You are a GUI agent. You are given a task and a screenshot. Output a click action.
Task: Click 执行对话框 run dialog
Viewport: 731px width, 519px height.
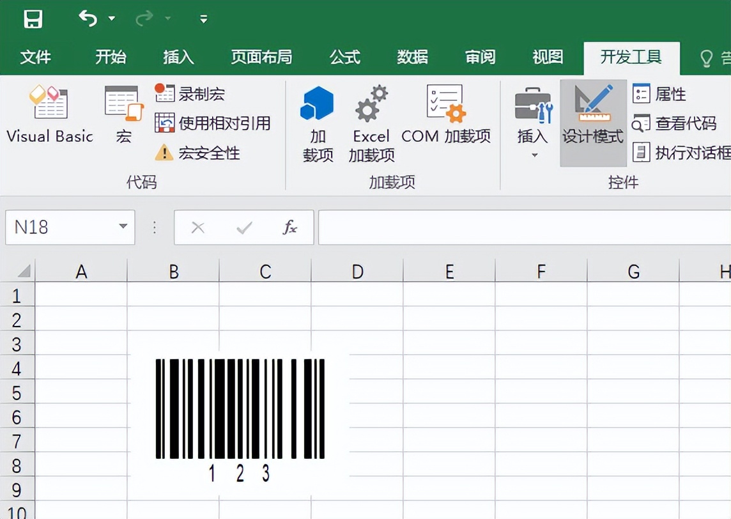click(681, 153)
